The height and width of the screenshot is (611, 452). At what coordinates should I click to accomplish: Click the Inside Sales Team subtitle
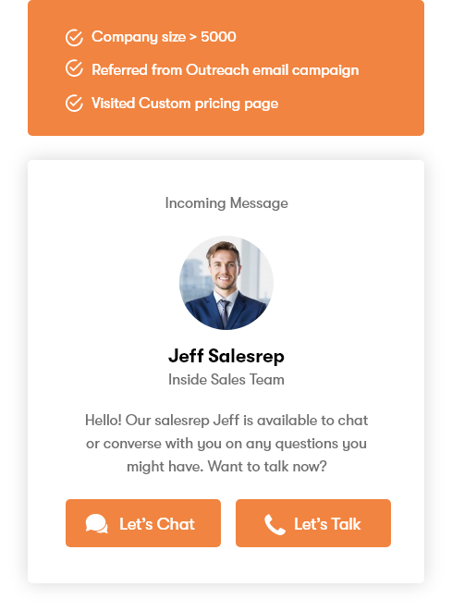(x=226, y=380)
